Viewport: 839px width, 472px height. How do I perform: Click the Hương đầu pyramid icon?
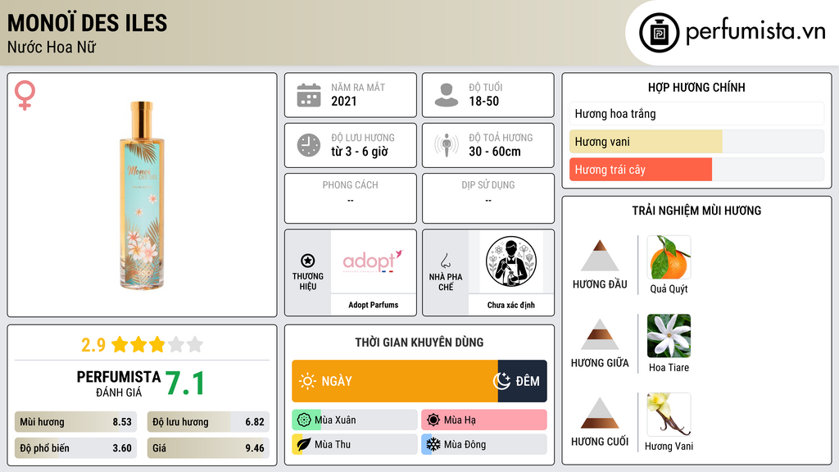pos(600,256)
